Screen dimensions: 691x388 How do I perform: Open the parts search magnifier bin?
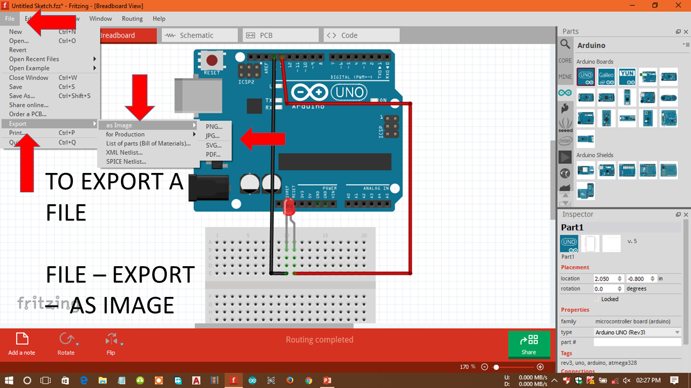(565, 44)
